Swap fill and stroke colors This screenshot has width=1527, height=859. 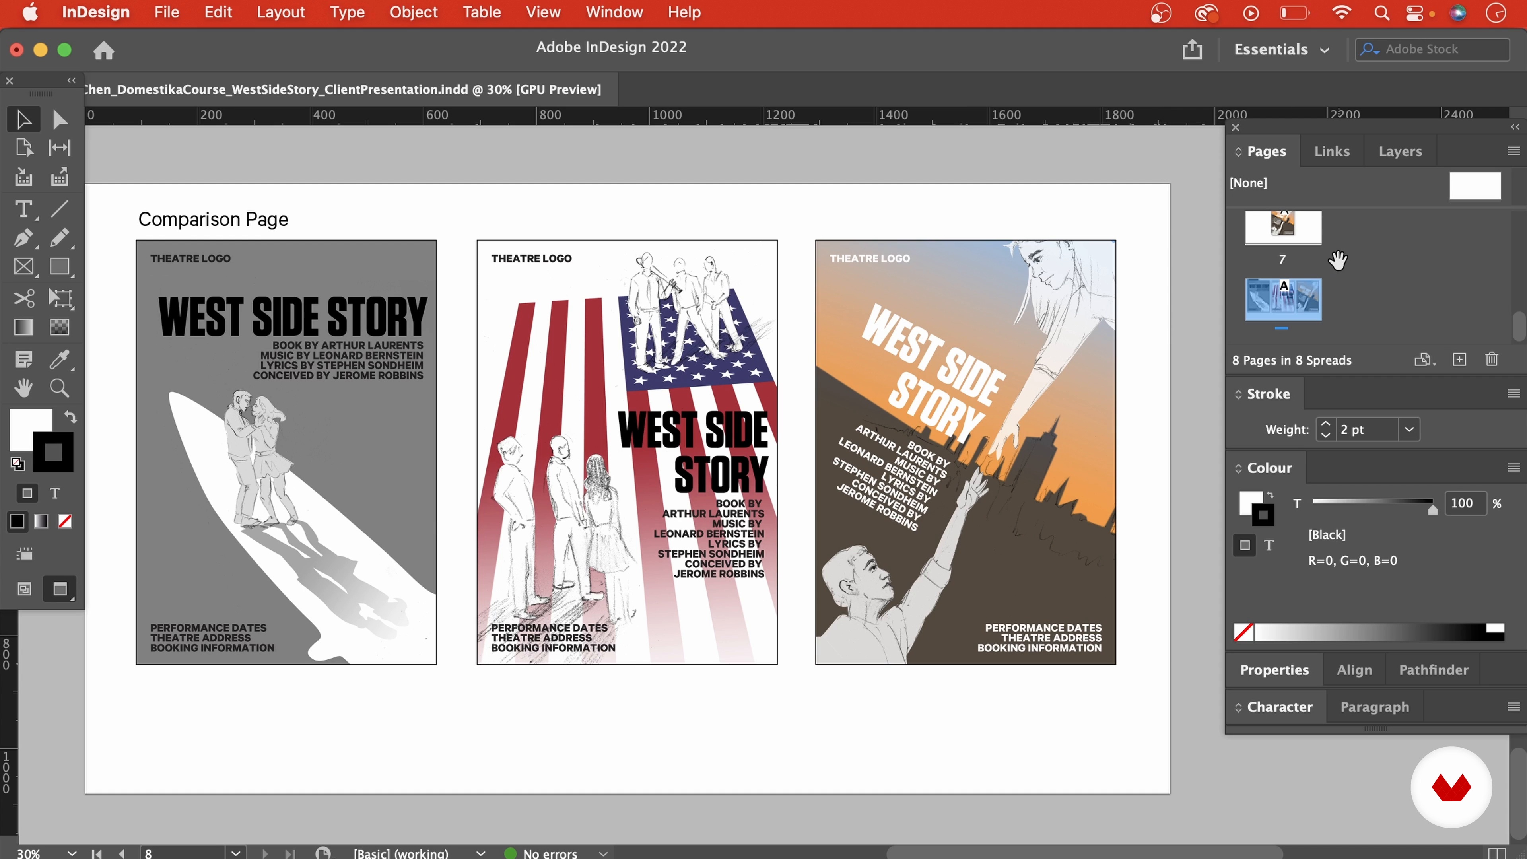pyautogui.click(x=70, y=417)
